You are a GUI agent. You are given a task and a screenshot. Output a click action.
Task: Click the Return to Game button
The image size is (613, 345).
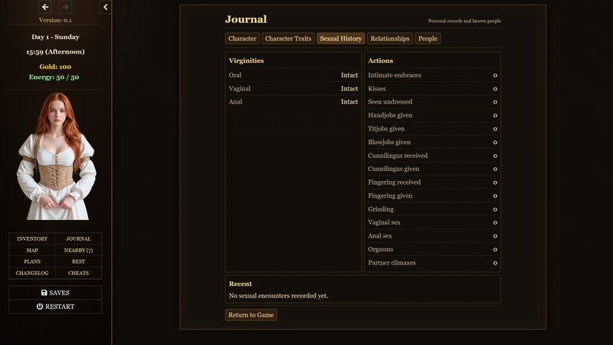(x=251, y=315)
